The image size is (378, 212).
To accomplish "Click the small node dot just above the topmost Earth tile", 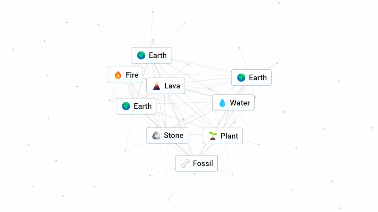I will point(153,40).
